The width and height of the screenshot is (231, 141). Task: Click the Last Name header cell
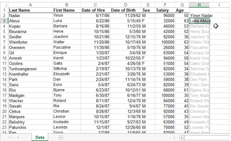click(x=30, y=10)
